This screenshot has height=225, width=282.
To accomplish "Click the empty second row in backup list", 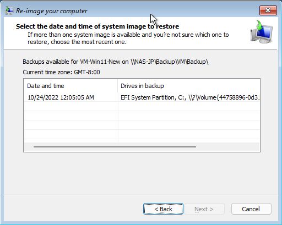I will (x=142, y=106).
